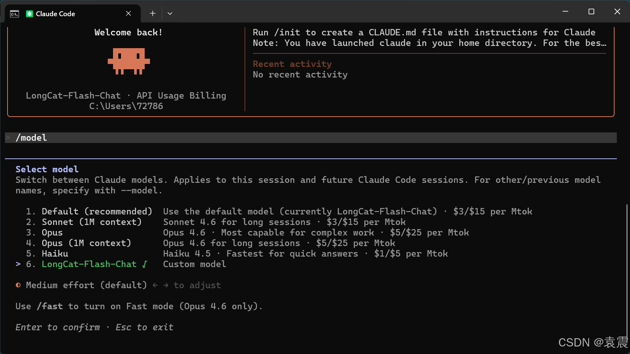The height and width of the screenshot is (354, 630).
Task: Click the 'Custom model' description
Action: click(x=195, y=264)
